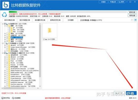
Task: Open the red tutorial link in the footer
Action: [58, 98]
